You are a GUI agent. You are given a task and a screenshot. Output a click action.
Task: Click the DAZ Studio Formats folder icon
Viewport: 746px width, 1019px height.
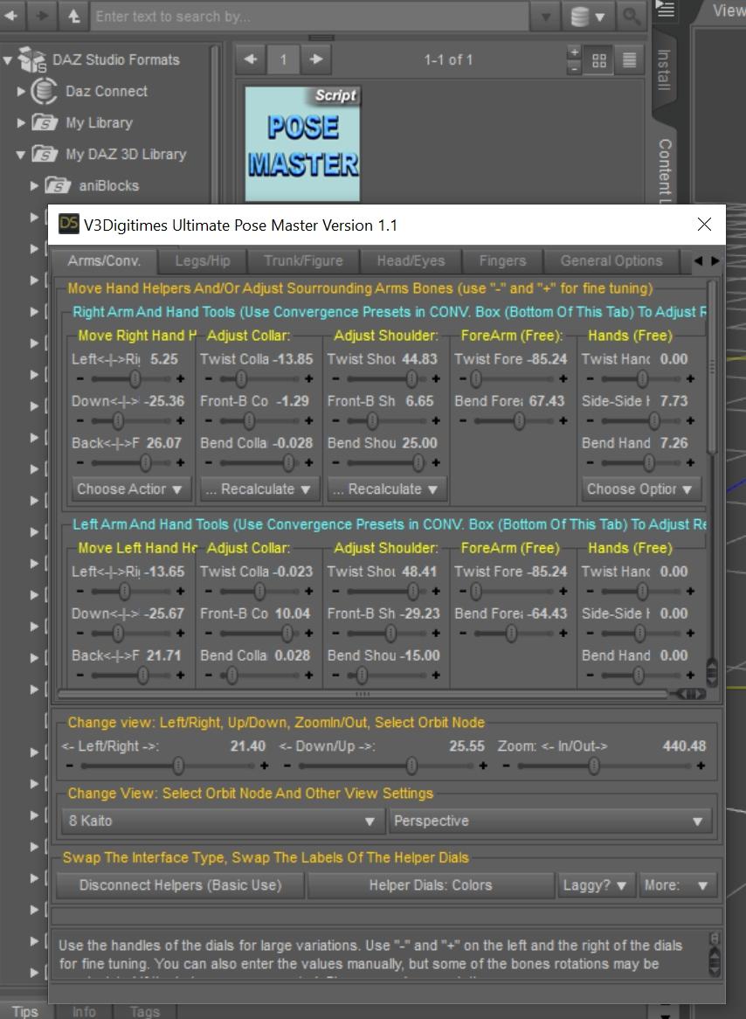click(x=31, y=59)
